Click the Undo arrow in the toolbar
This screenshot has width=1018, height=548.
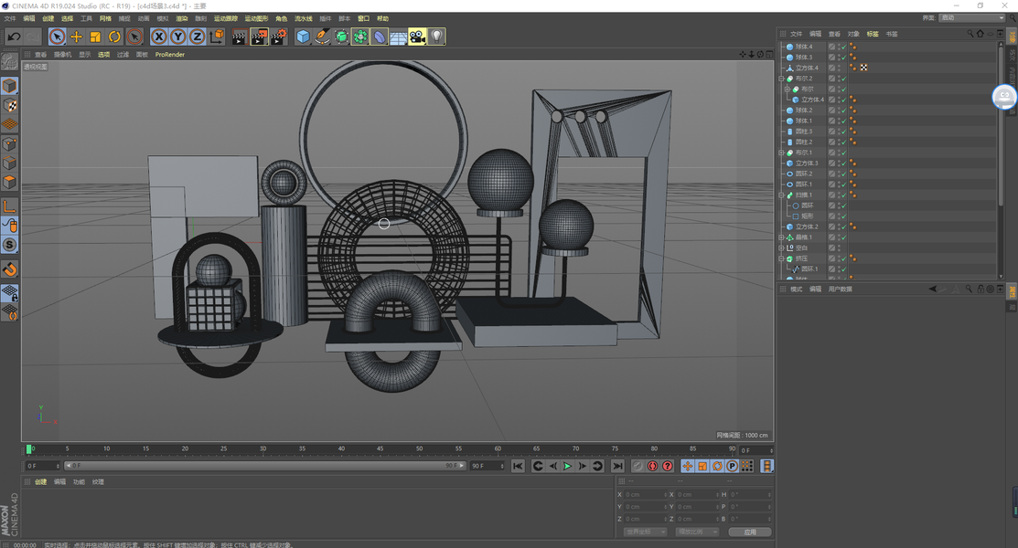point(14,37)
